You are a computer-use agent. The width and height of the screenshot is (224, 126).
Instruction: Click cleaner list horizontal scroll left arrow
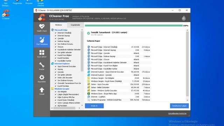pos(52,108)
